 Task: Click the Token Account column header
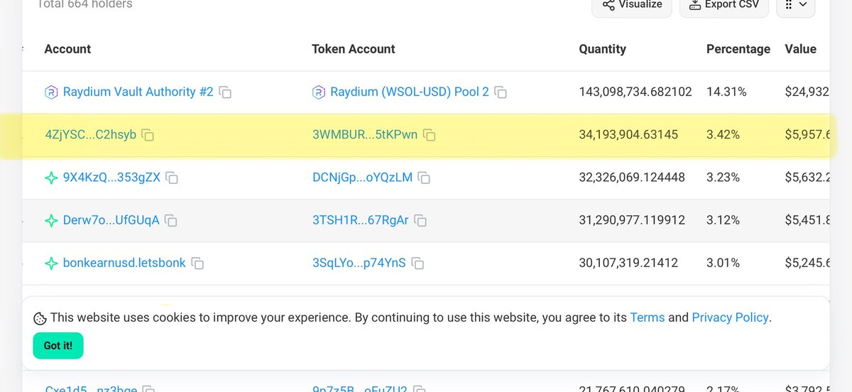(x=354, y=49)
